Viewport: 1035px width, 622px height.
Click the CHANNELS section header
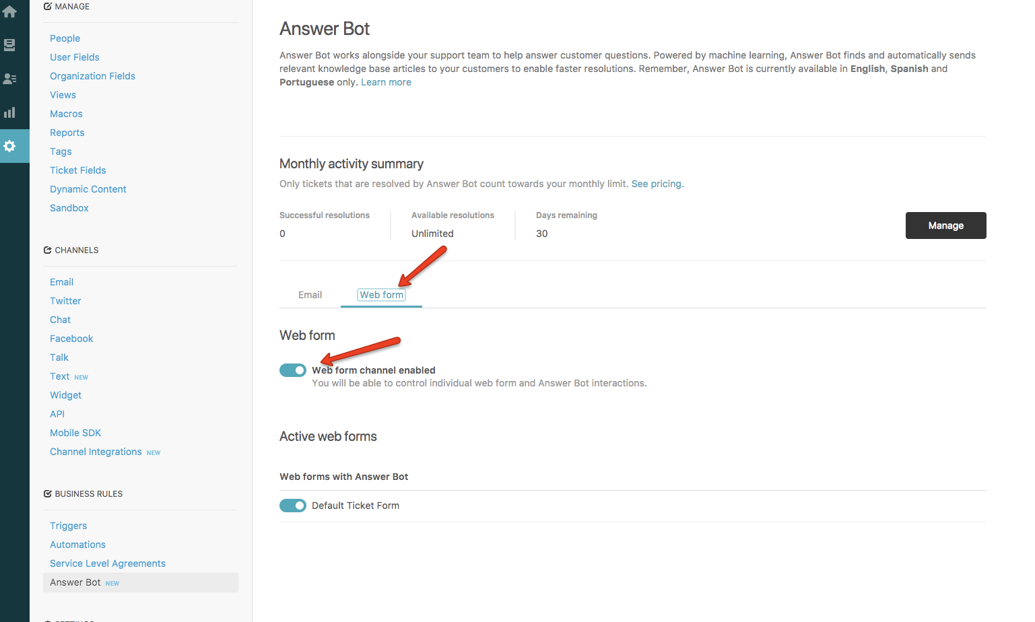[71, 250]
